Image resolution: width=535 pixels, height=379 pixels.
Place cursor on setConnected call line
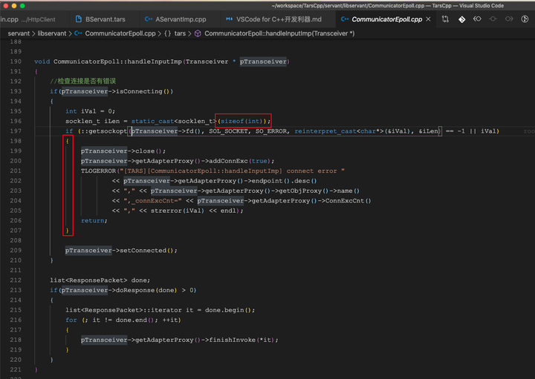coord(121,250)
